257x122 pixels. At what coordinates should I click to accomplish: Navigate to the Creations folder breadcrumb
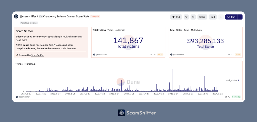(x=49, y=16)
